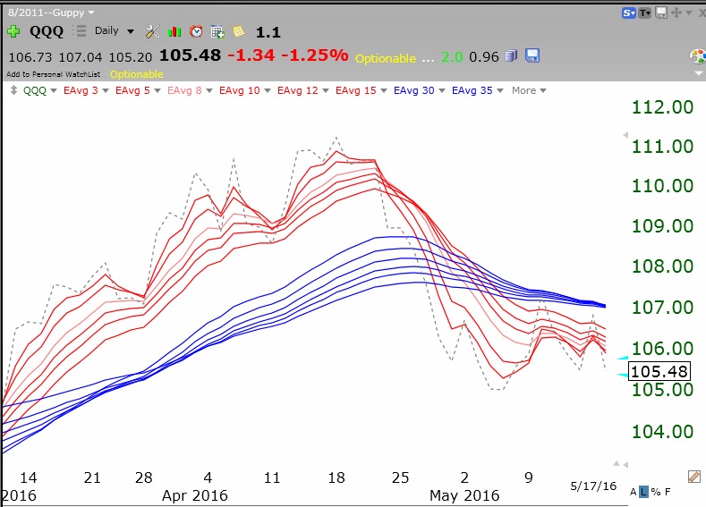Click the 104.00 price axis label
Screen dimensions: 706x507
point(662,431)
